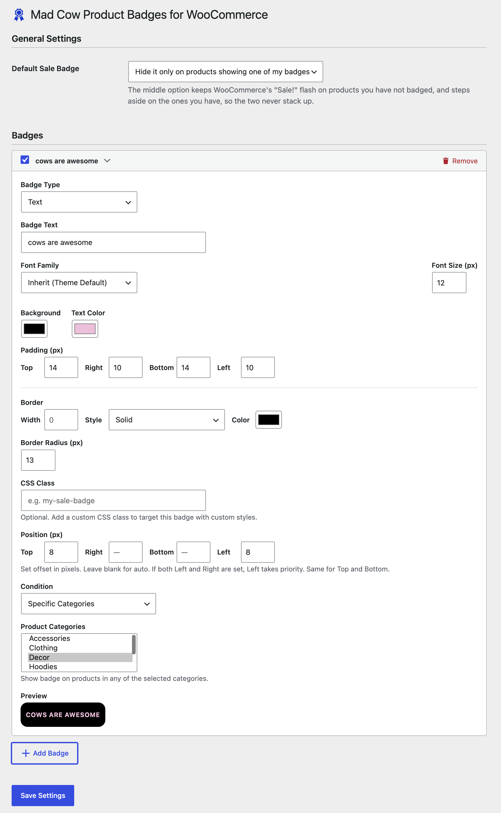
Task: Open the Text Color picker
Action: click(x=85, y=329)
